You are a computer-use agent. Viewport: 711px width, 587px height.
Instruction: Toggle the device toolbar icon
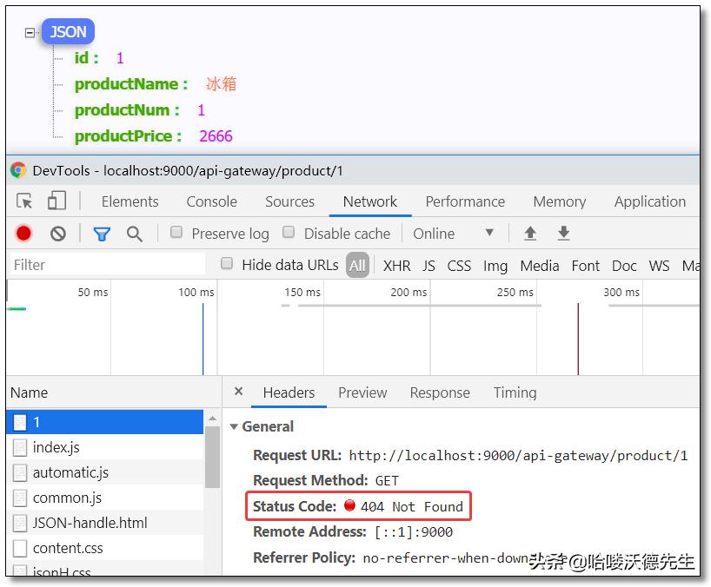click(x=56, y=201)
